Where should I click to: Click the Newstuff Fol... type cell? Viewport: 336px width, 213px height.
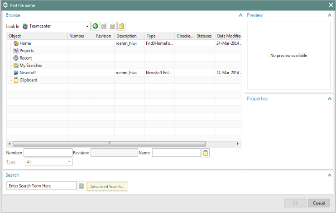coord(158,72)
